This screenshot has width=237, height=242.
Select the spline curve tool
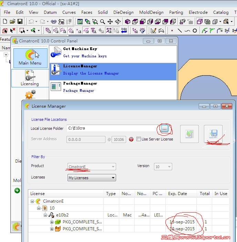click(187, 31)
